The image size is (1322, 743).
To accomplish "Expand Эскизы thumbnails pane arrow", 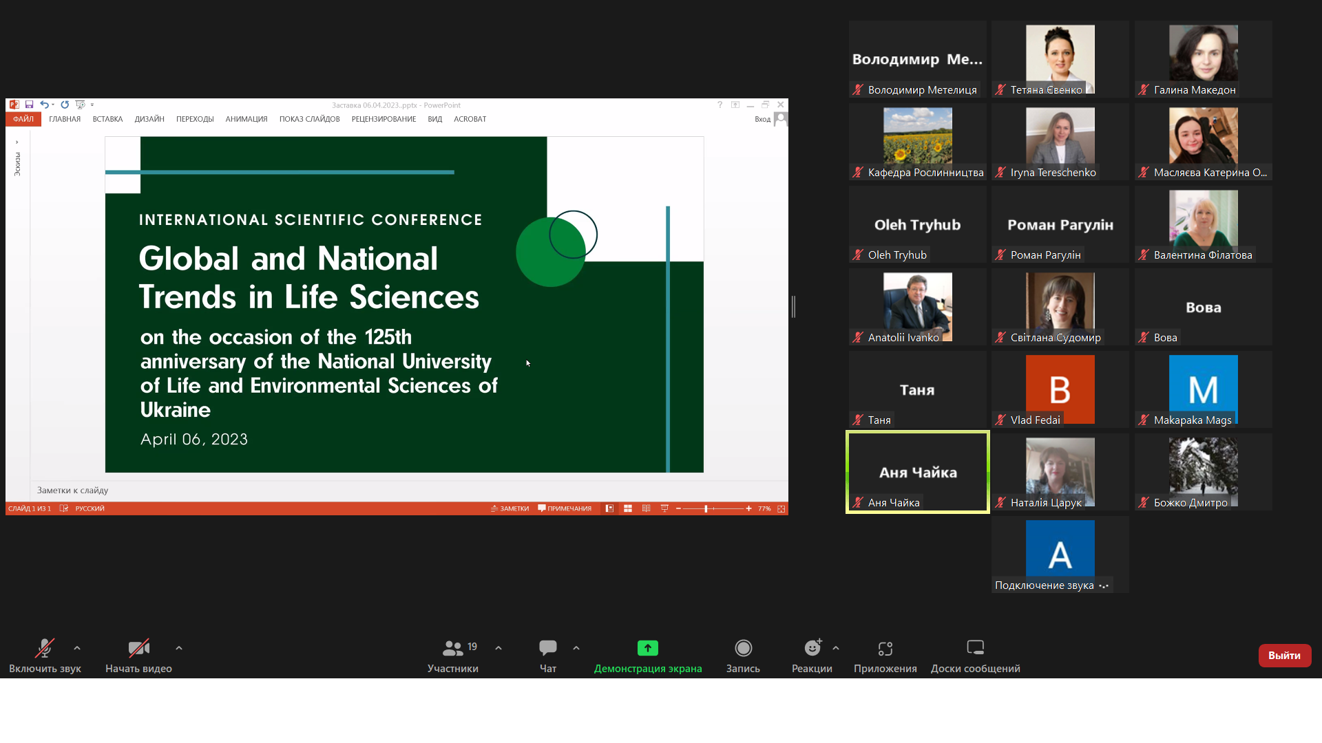I will tap(17, 142).
